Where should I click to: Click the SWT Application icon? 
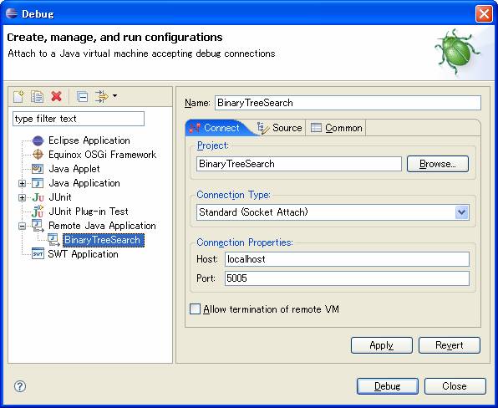pos(38,254)
